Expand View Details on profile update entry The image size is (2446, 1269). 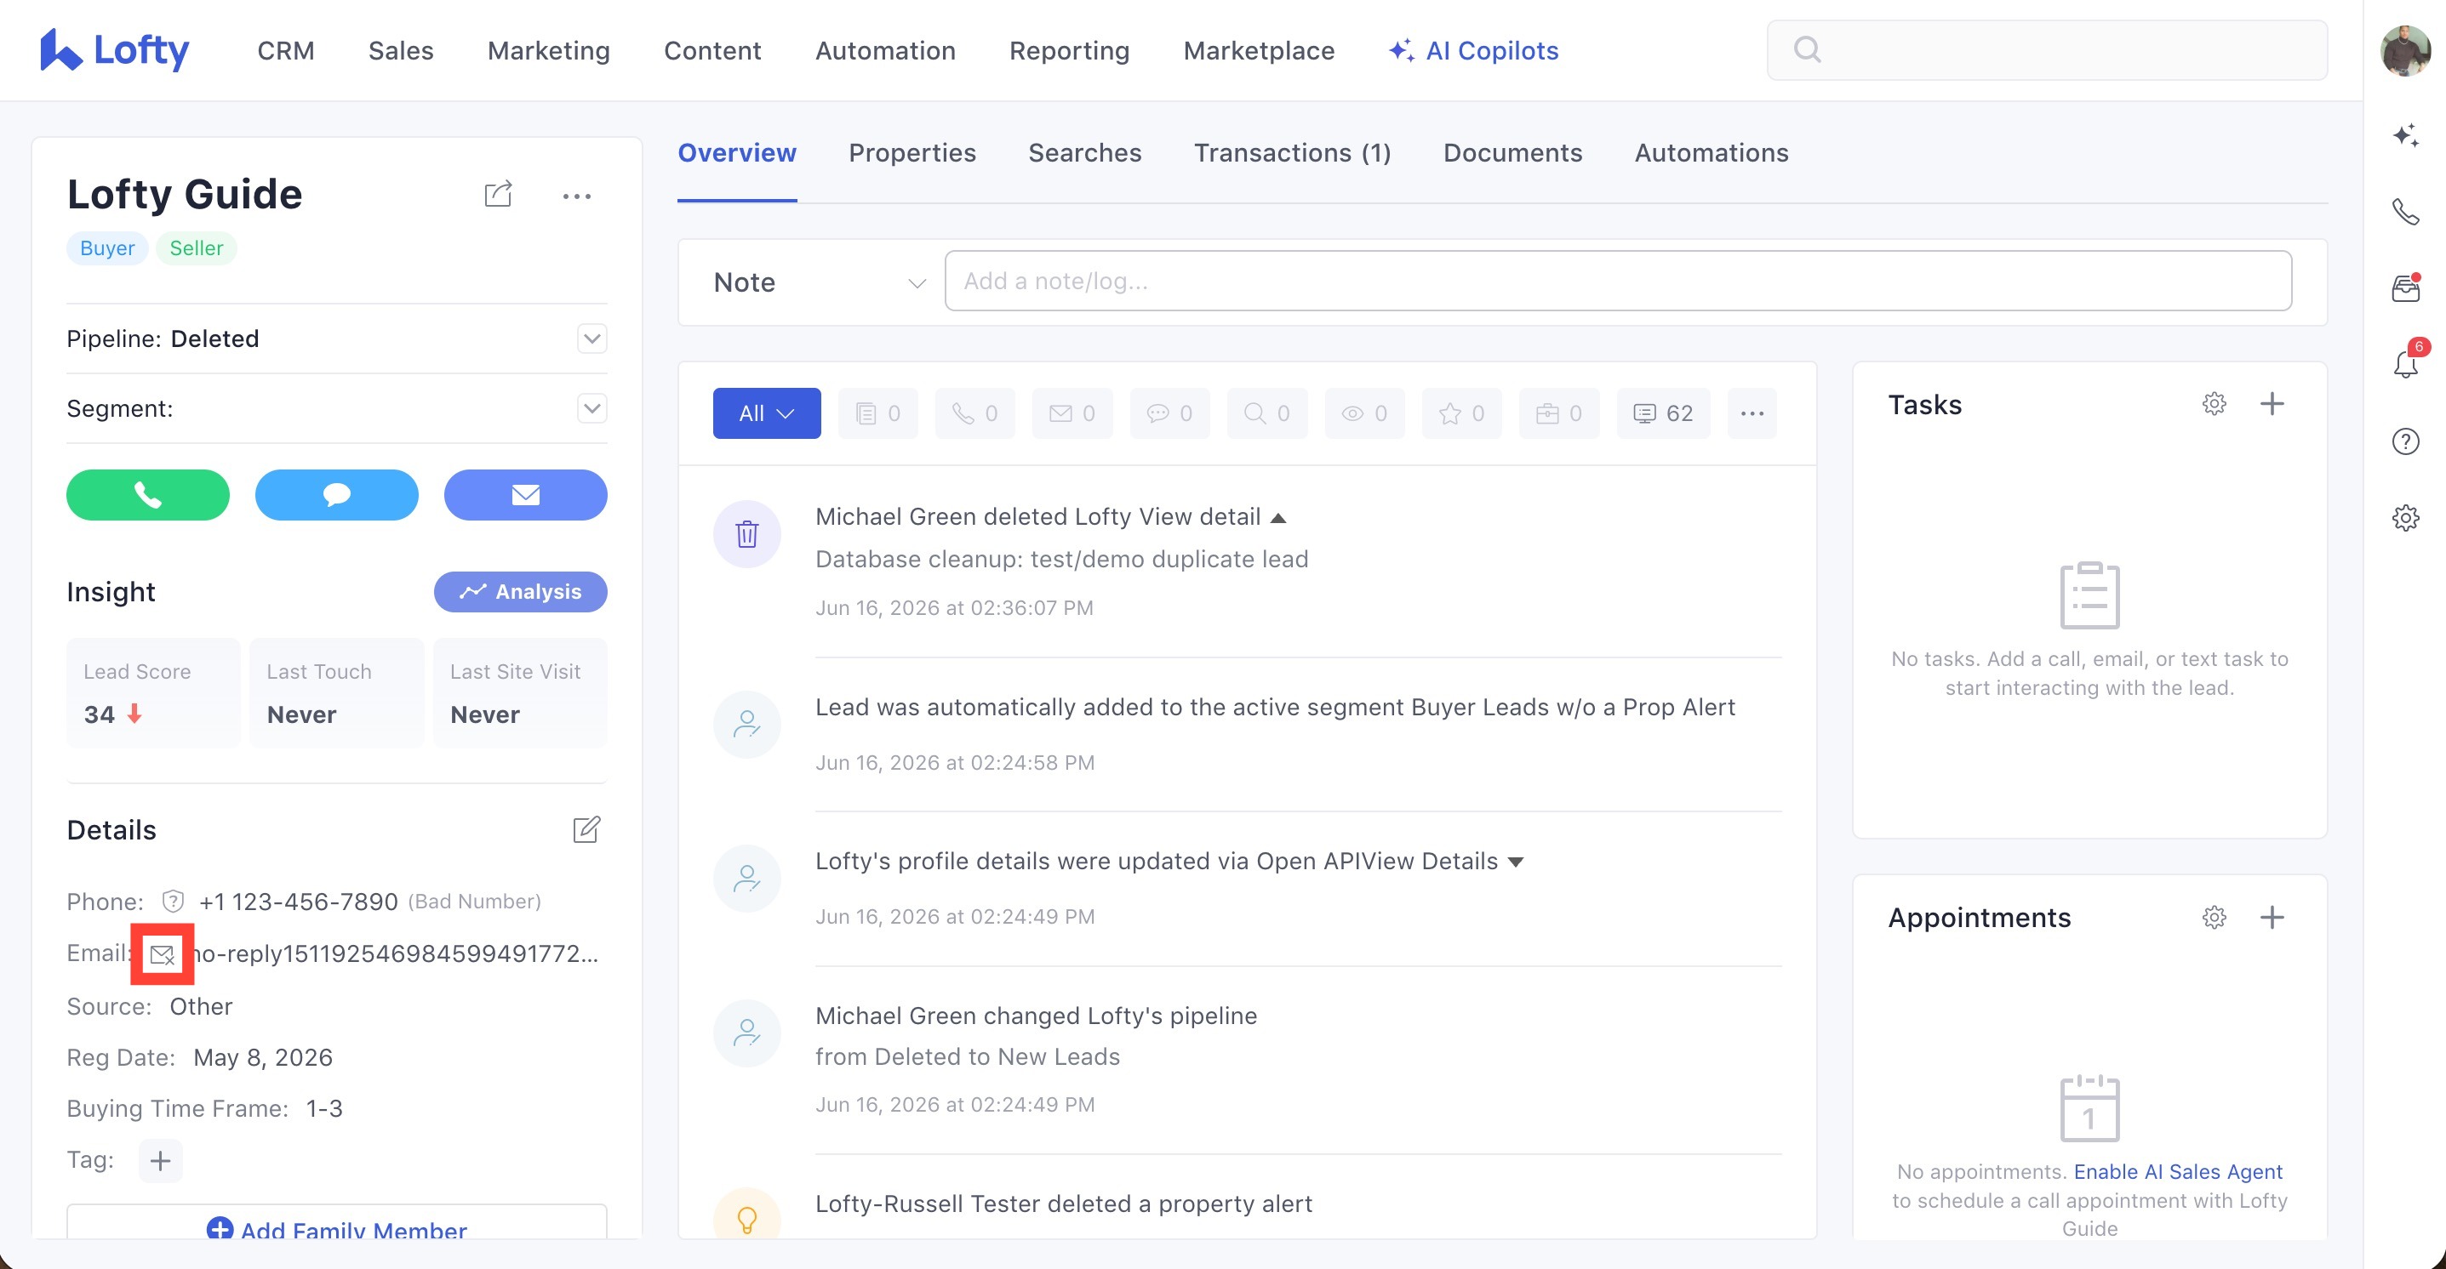1516,862
